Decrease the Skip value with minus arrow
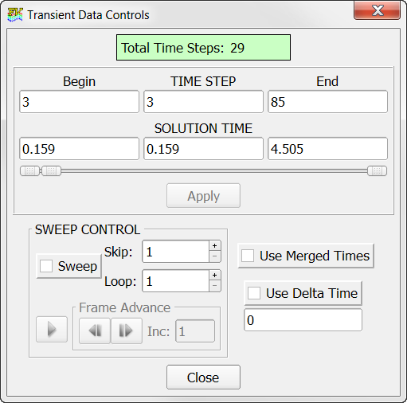The image size is (407, 403). [215, 256]
